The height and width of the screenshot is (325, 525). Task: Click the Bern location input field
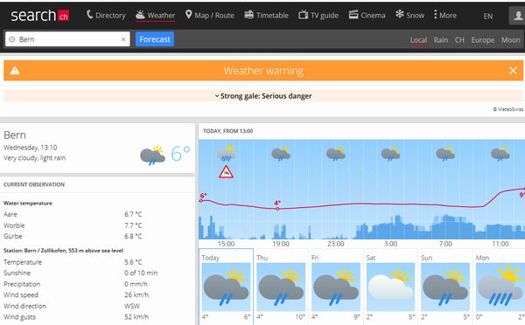pos(67,39)
